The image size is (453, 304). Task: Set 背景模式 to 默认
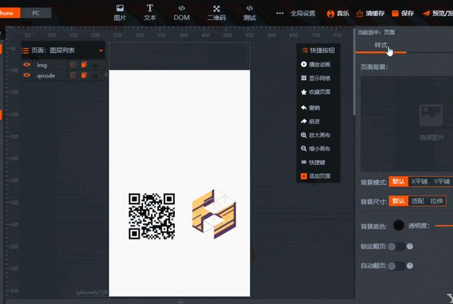[x=399, y=182]
